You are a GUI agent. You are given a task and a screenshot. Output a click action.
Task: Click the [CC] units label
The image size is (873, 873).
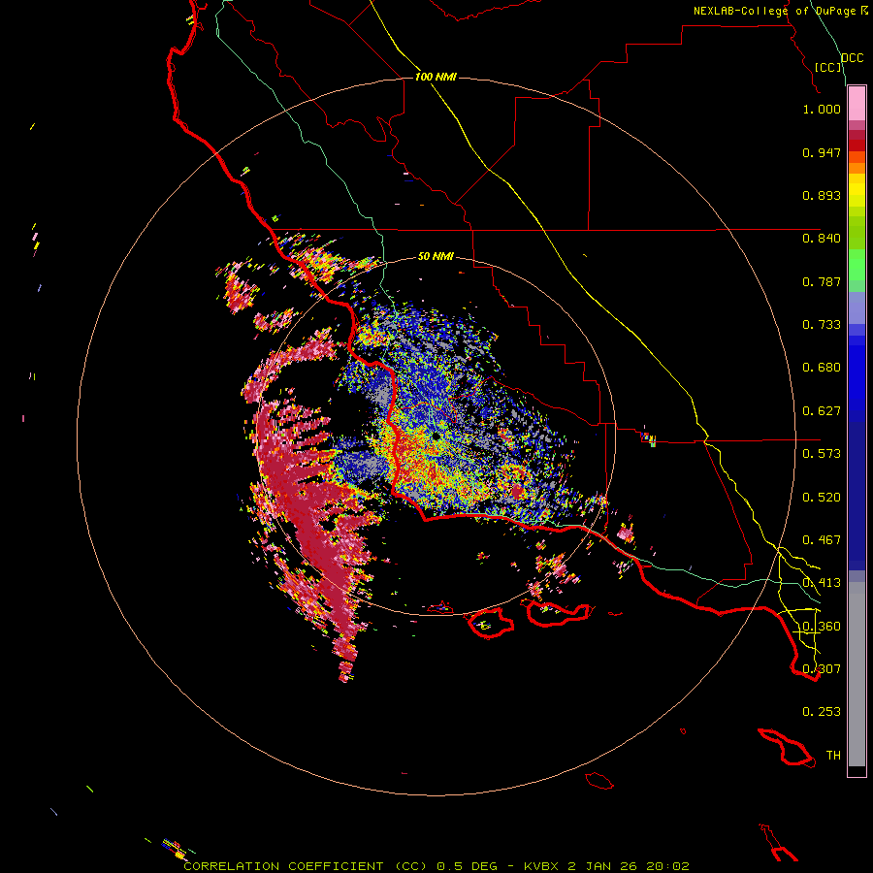828,67
